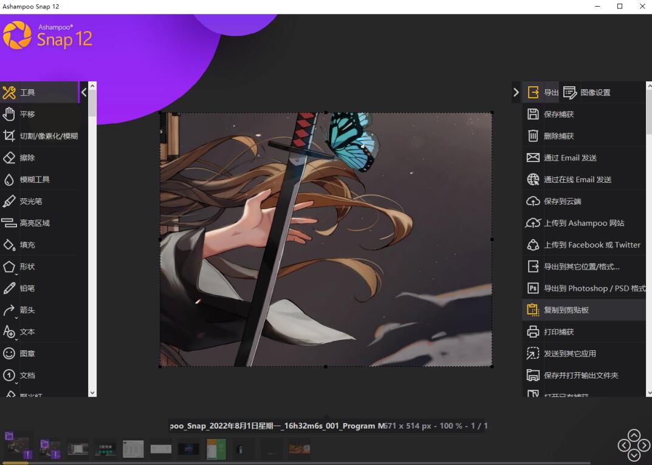Open the second capture thumbnail

(50, 449)
